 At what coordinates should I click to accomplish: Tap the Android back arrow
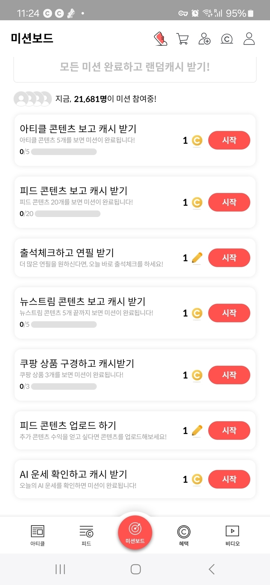pos(212,569)
